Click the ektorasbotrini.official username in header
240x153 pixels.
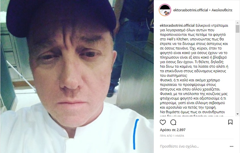coord(191,10)
